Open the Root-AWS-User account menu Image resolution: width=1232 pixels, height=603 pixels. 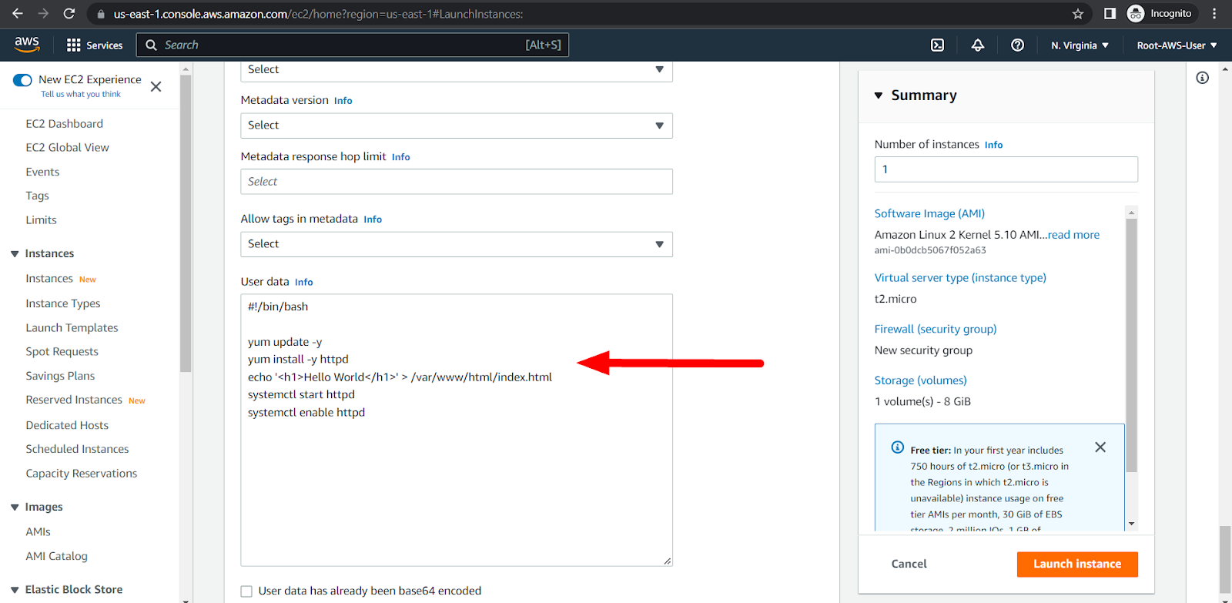pos(1177,45)
